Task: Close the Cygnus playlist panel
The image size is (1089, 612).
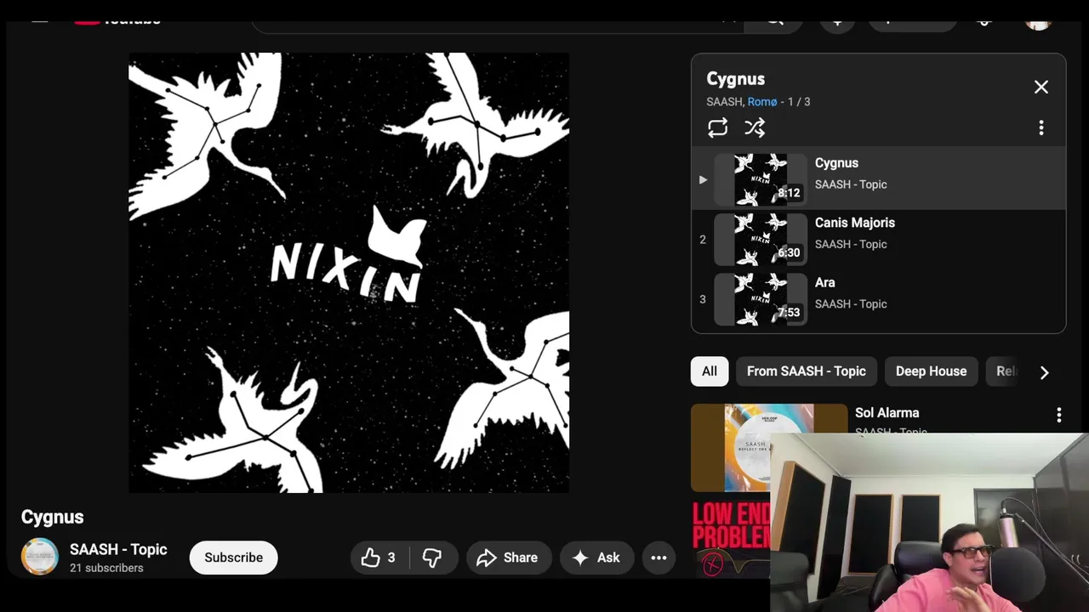Action: 1041,87
